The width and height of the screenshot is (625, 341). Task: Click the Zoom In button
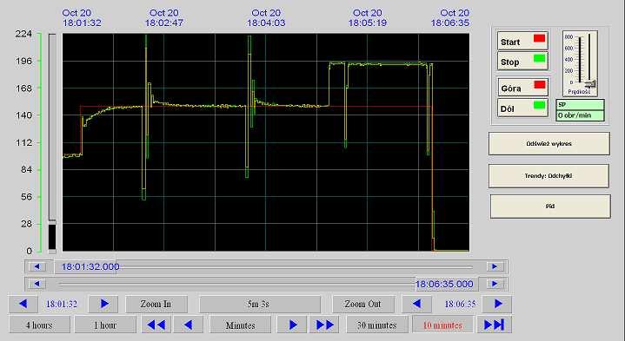click(x=156, y=304)
